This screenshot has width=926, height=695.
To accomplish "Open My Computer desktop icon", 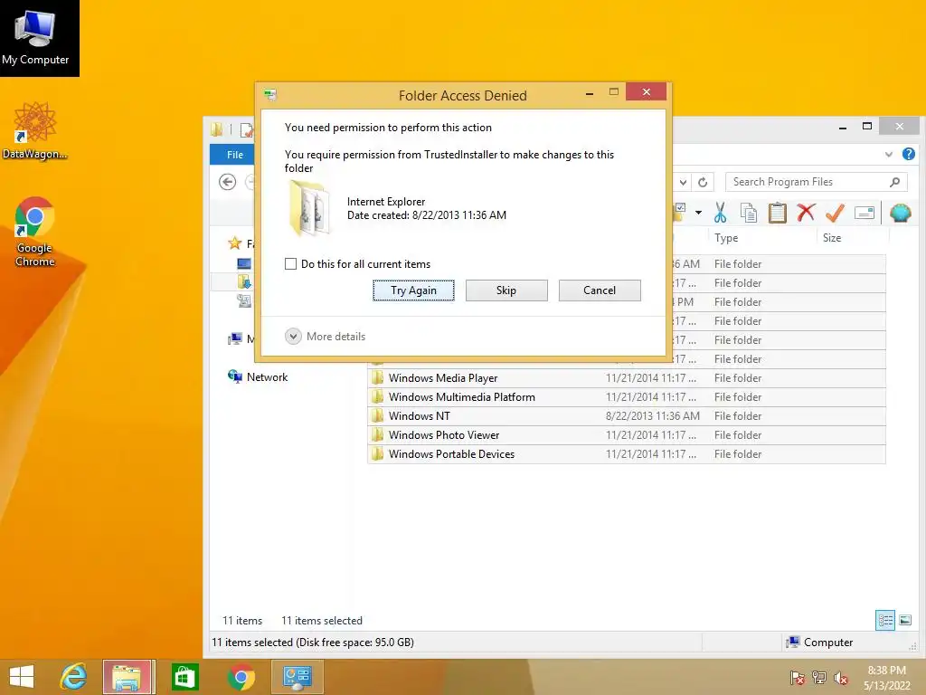I will pos(35,37).
